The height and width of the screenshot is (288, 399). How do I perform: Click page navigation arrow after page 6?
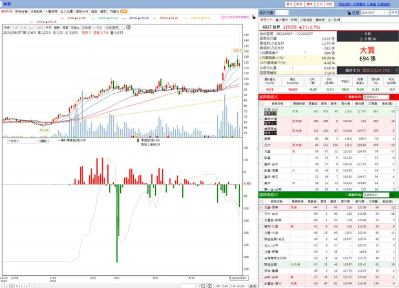[x=31, y=286]
